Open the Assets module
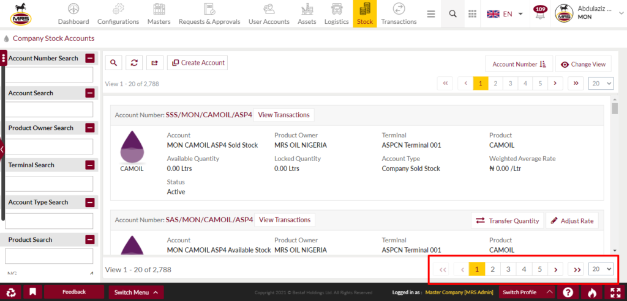This screenshot has height=301, width=627. (307, 14)
